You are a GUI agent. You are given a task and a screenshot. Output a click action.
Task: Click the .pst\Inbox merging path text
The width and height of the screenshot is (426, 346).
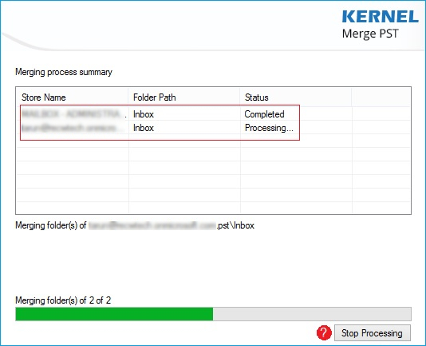pos(235,225)
